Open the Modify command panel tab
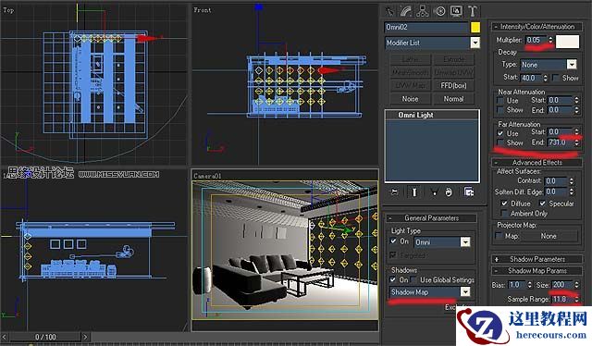 [405, 11]
